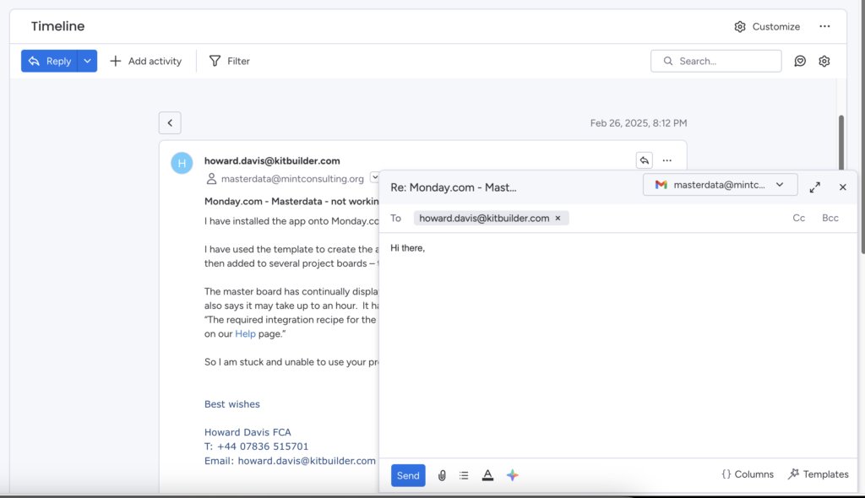Click the gear icon next to the search box
This screenshot has width=865, height=498.
coord(824,61)
